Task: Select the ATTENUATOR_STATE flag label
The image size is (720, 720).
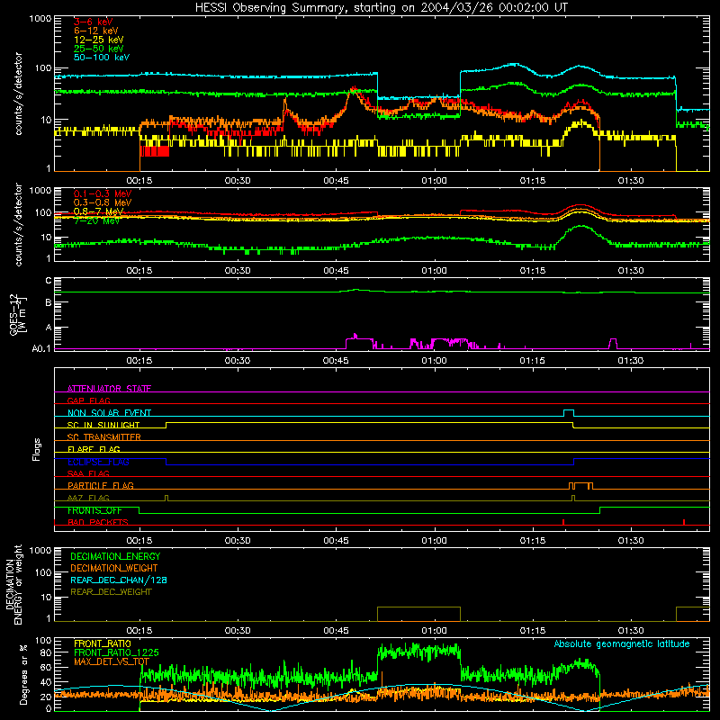Action: [109, 389]
